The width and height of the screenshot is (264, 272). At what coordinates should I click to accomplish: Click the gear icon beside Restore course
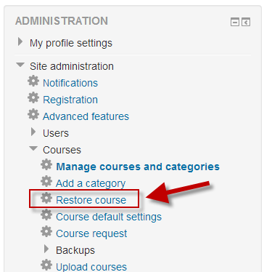[46, 198]
